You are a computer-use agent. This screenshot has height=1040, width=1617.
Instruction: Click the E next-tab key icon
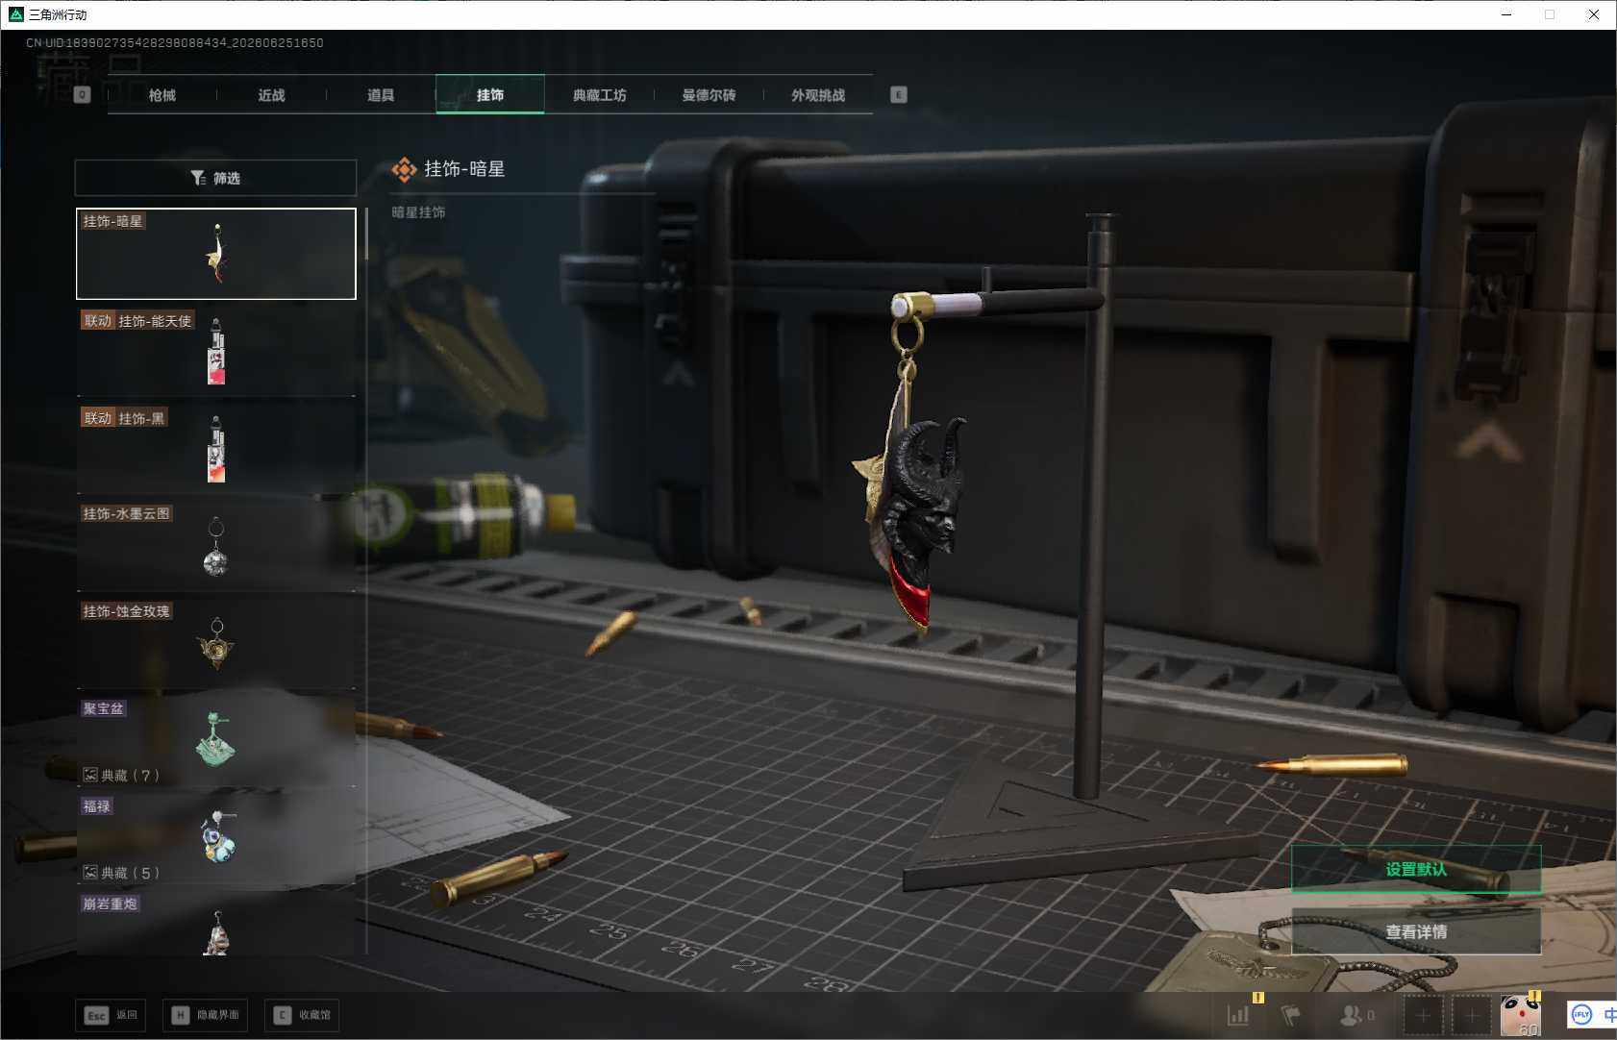point(899,95)
